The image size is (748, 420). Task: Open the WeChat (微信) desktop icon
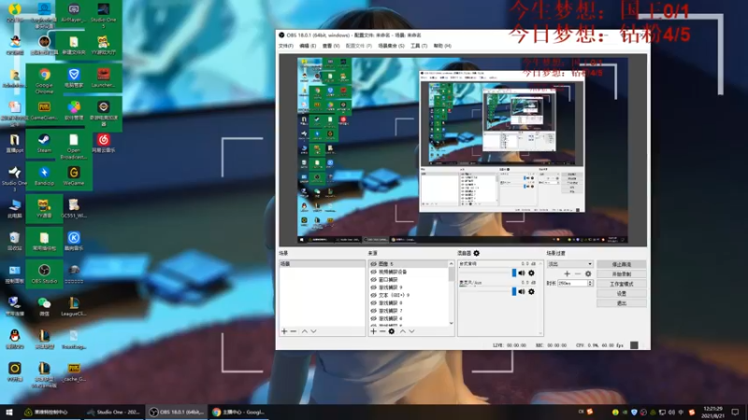44,306
